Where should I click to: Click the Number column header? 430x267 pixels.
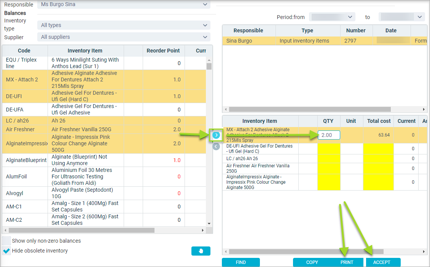356,30
